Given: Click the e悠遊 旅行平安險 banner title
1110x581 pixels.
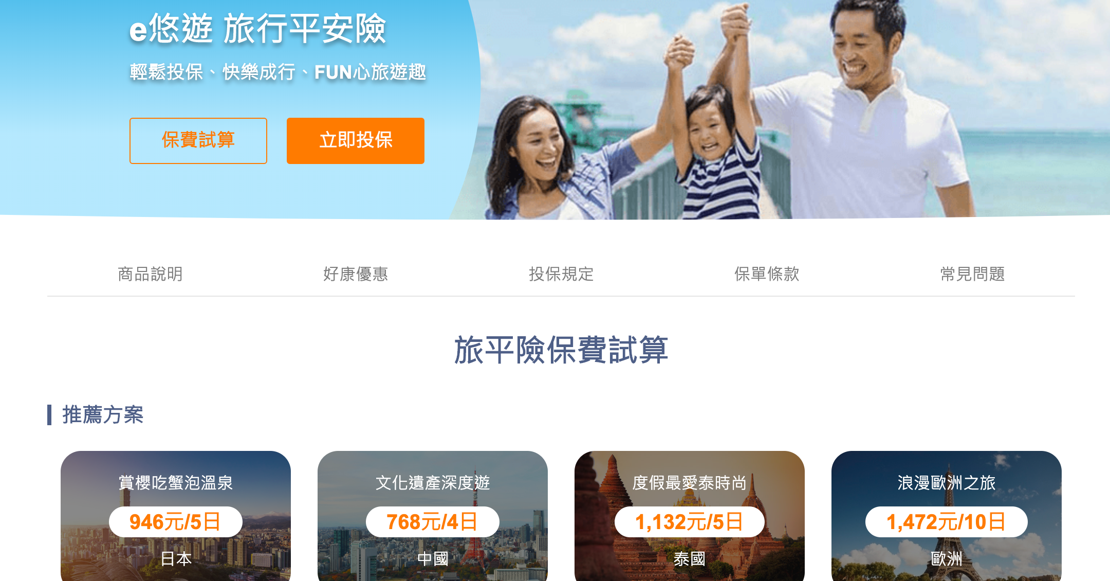Looking at the screenshot, I should 257,29.
